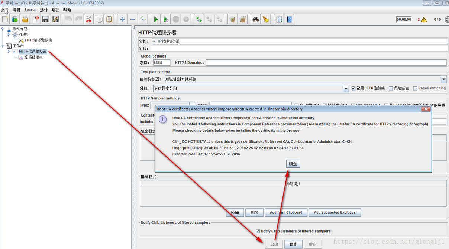Click the HTTPS Domains input field
Screen dimensions: 449x249
[326, 63]
